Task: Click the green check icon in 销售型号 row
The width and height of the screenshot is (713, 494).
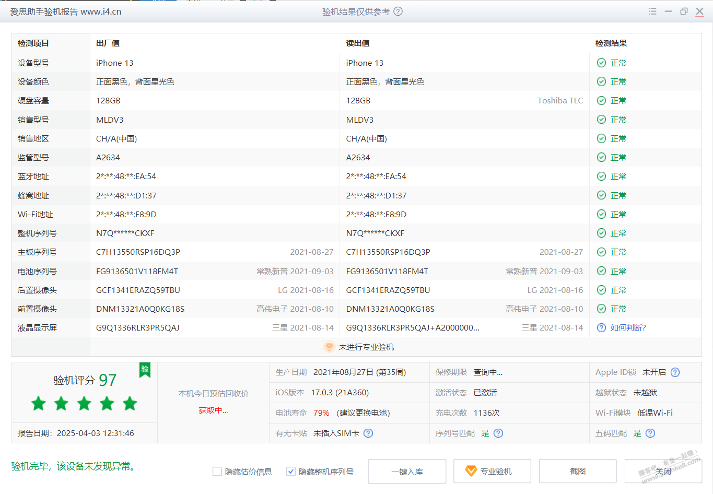Action: pyautogui.click(x=601, y=120)
